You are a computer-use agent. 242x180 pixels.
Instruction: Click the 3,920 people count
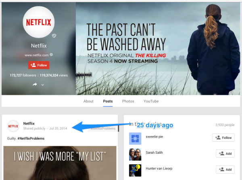click(x=225, y=125)
